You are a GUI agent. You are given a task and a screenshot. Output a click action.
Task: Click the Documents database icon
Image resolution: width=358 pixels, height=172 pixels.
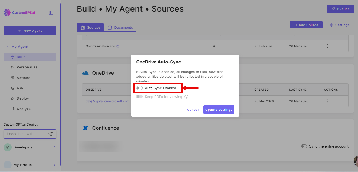[110, 27]
